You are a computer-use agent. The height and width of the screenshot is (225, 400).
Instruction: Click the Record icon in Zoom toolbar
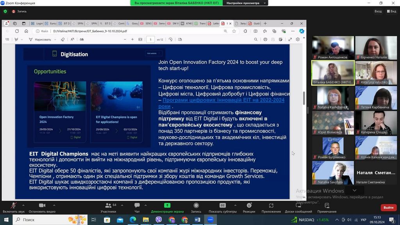[196, 206]
